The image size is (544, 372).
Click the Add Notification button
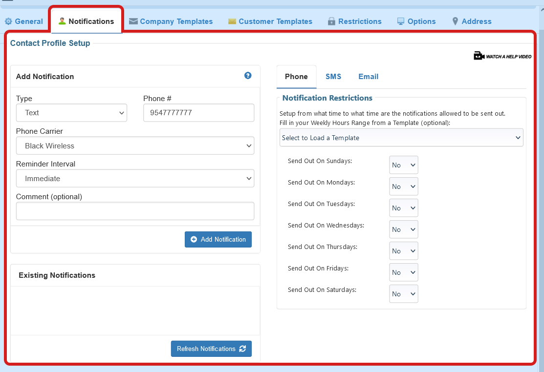tap(218, 240)
